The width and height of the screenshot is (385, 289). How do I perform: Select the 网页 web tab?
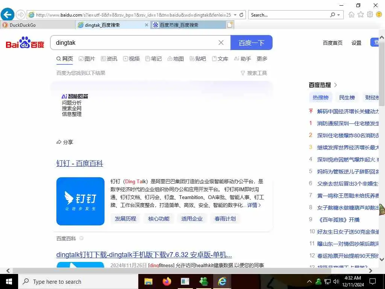coord(65,59)
